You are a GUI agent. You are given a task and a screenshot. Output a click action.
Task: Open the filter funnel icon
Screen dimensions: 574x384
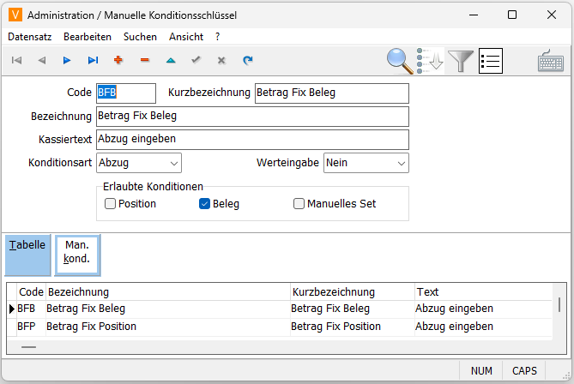tap(461, 61)
